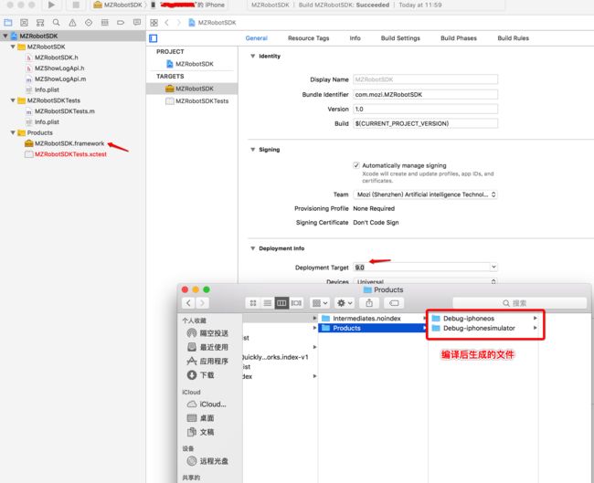
Task: Stop the running build in Xcode
Action: click(x=76, y=5)
